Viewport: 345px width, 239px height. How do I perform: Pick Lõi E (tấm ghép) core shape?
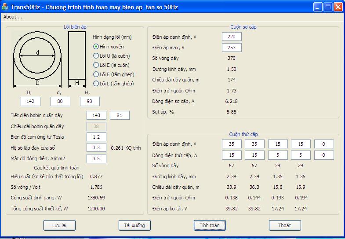[x=96, y=74]
